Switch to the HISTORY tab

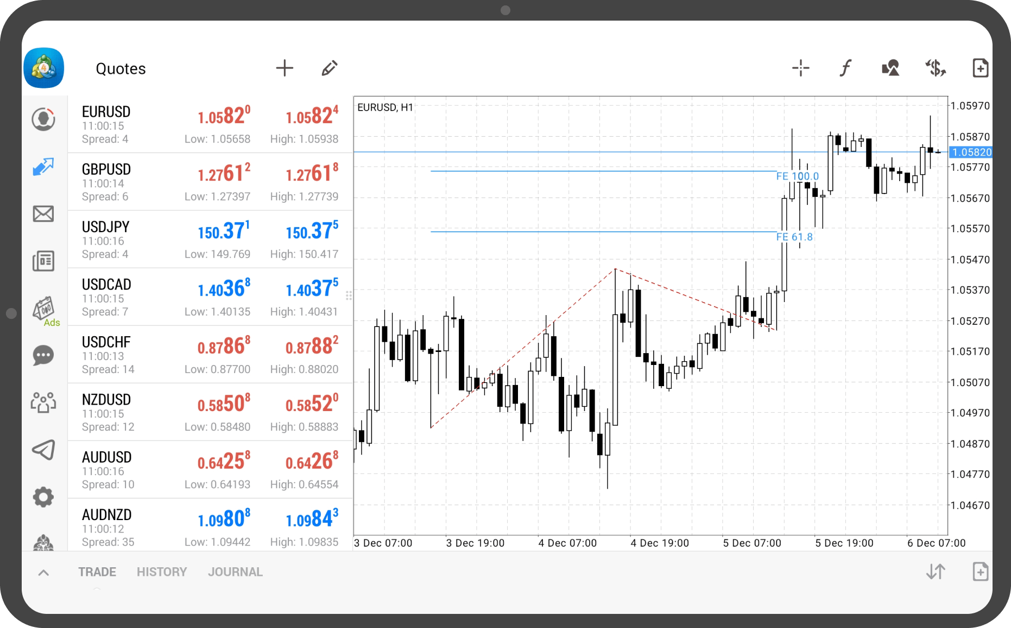coord(162,572)
